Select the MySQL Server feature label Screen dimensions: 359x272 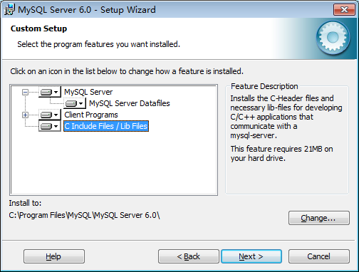[x=88, y=92]
